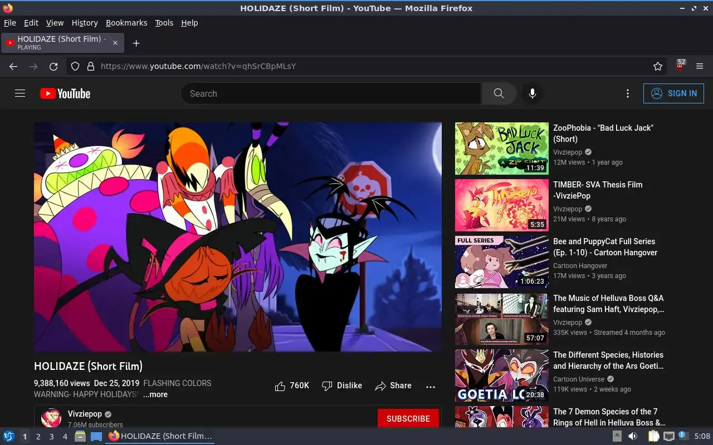
Task: Open the desktop start menu icon
Action: [x=8, y=436]
